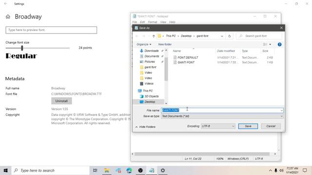This screenshot has height=175, width=312.
Task: Click the New folder button
Action: [165, 44]
